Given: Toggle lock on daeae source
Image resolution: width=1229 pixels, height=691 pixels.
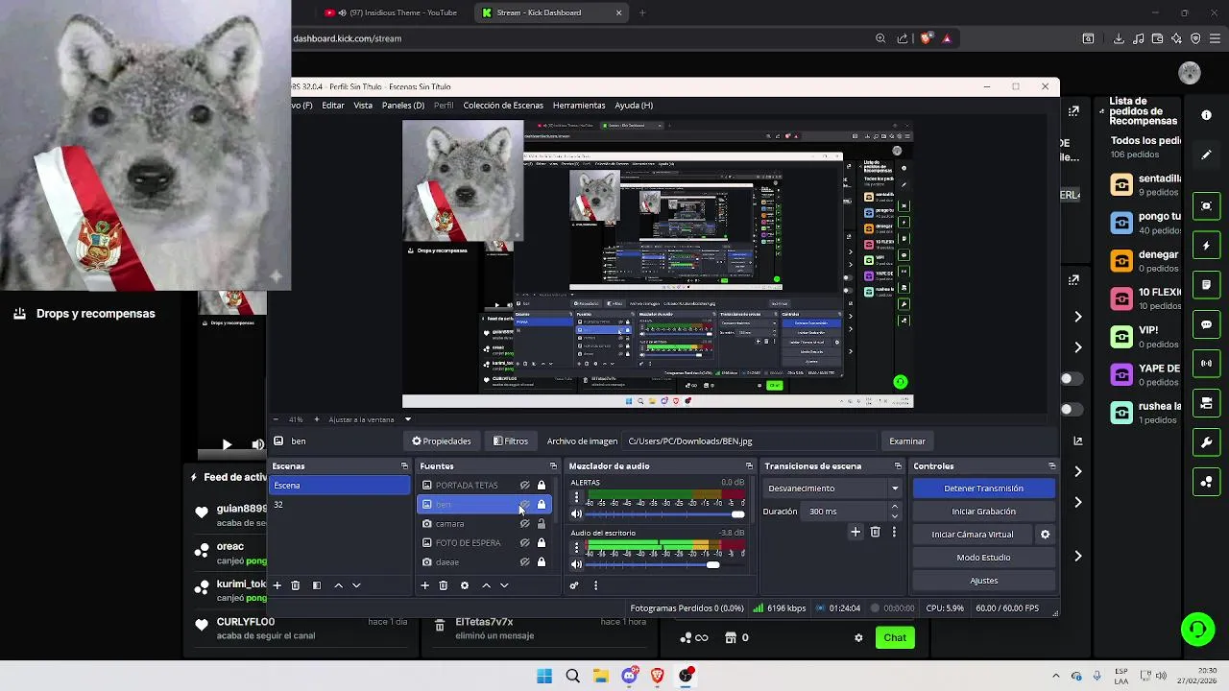Looking at the screenshot, I should [542, 562].
